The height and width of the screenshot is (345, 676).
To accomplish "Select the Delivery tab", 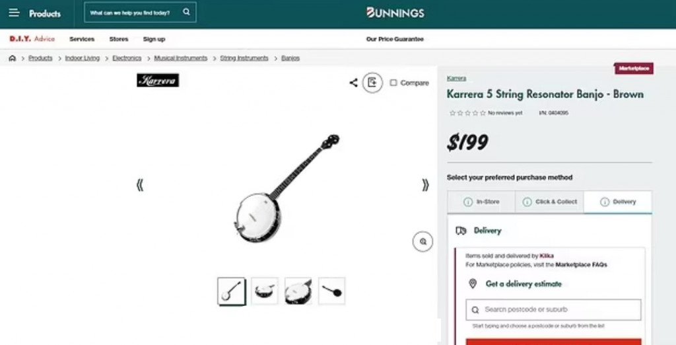I will (x=618, y=202).
